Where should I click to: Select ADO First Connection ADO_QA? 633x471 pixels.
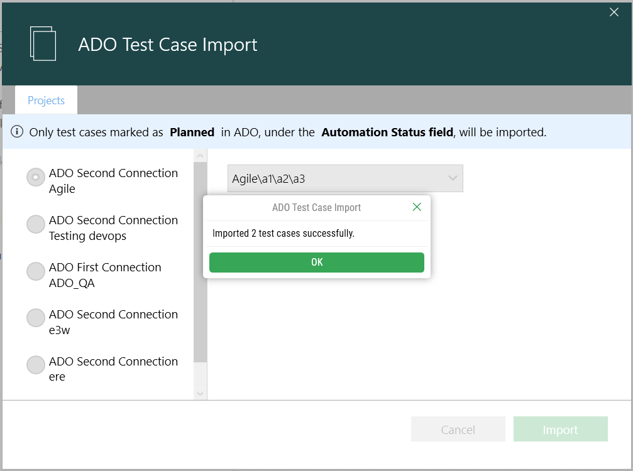point(36,271)
